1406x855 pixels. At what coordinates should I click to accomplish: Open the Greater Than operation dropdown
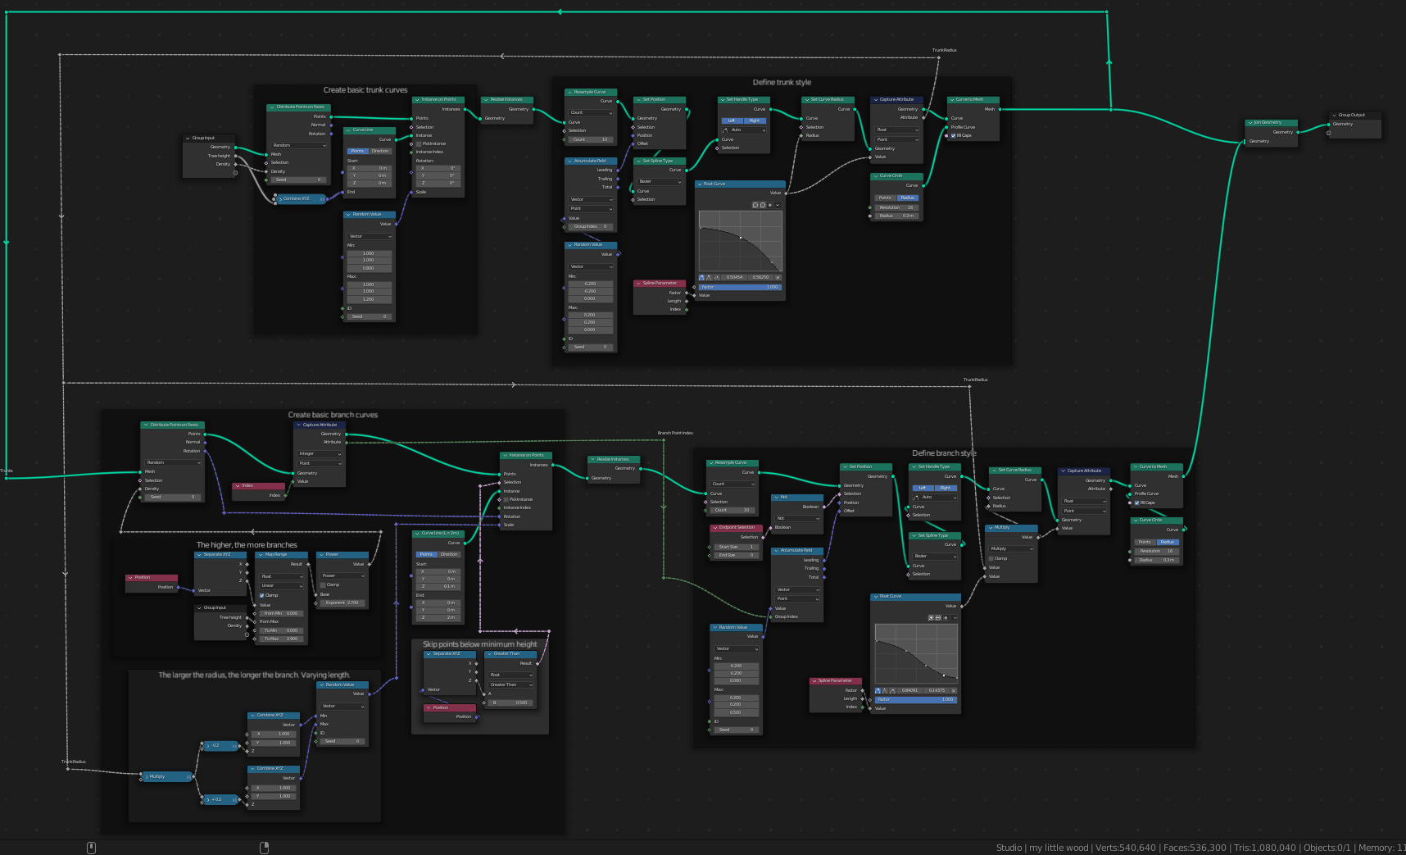tap(510, 684)
